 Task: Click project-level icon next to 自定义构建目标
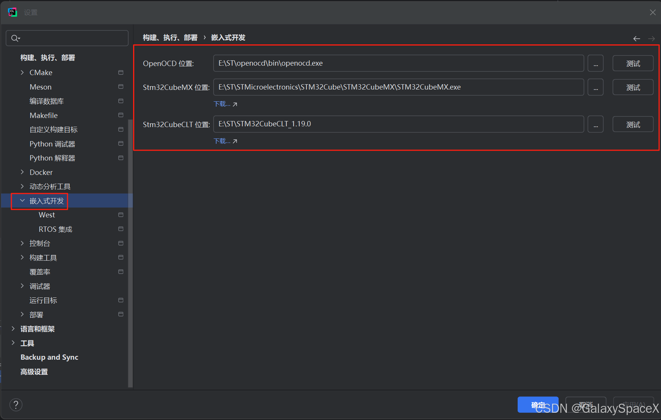pyautogui.click(x=121, y=129)
